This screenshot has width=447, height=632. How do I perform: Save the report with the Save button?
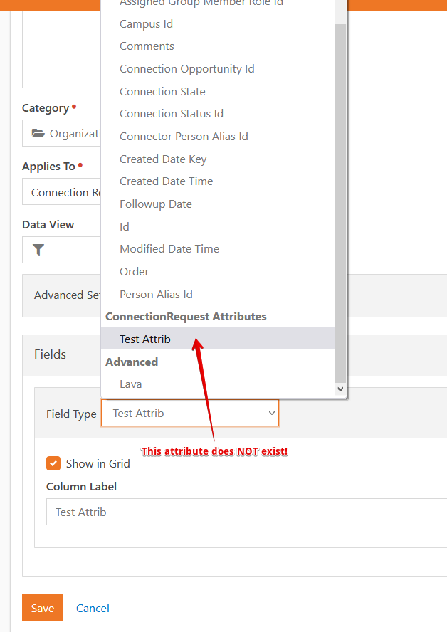[x=43, y=608]
